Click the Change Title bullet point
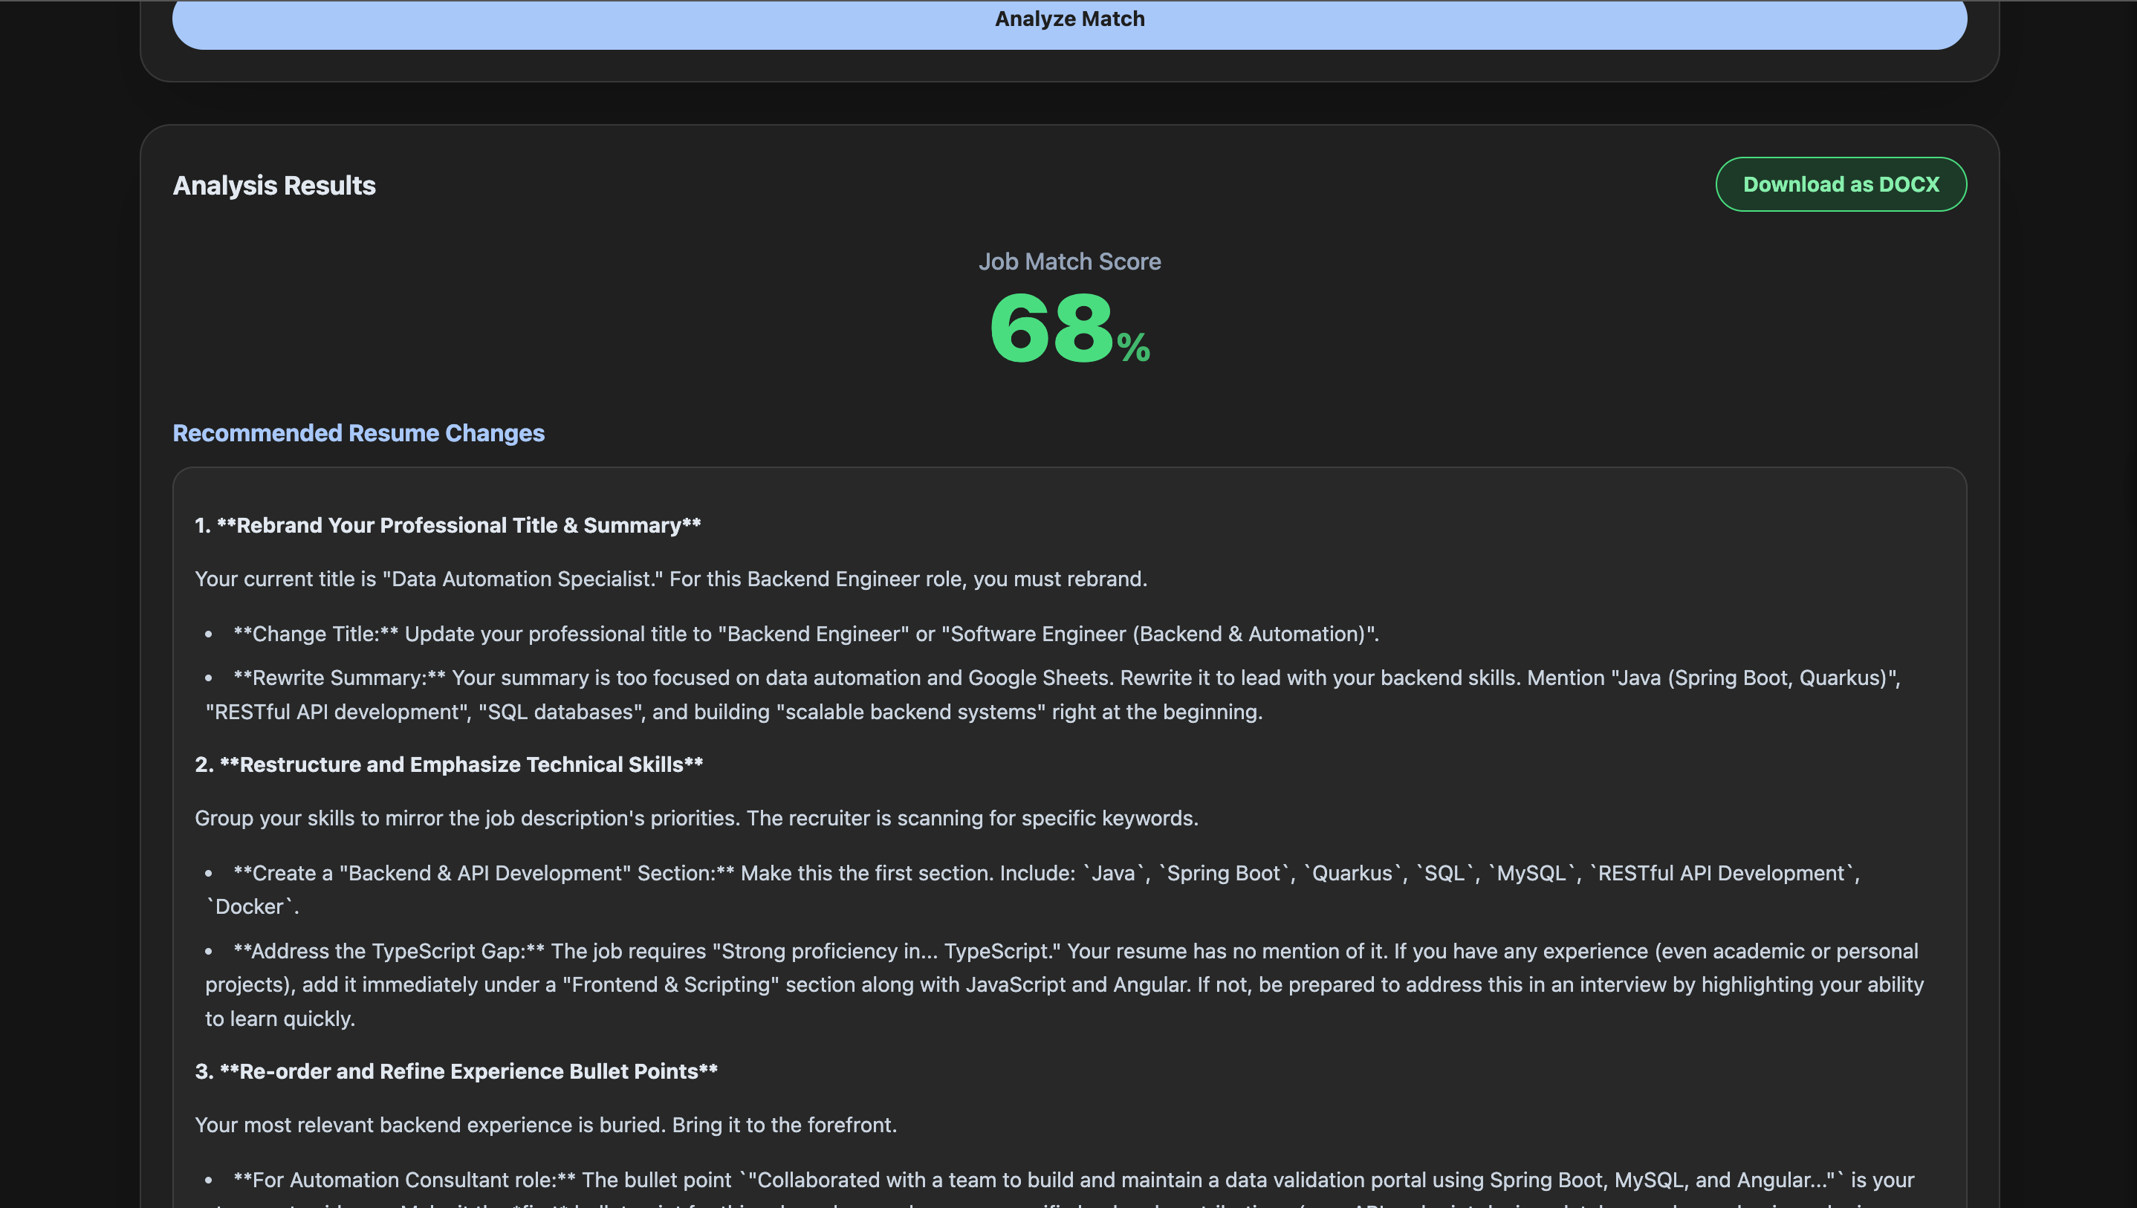 coord(805,634)
